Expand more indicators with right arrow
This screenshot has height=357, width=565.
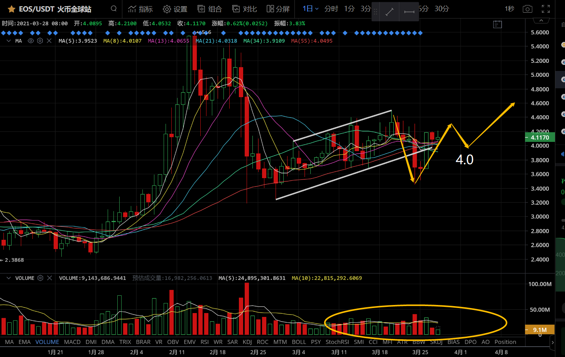coord(552,342)
